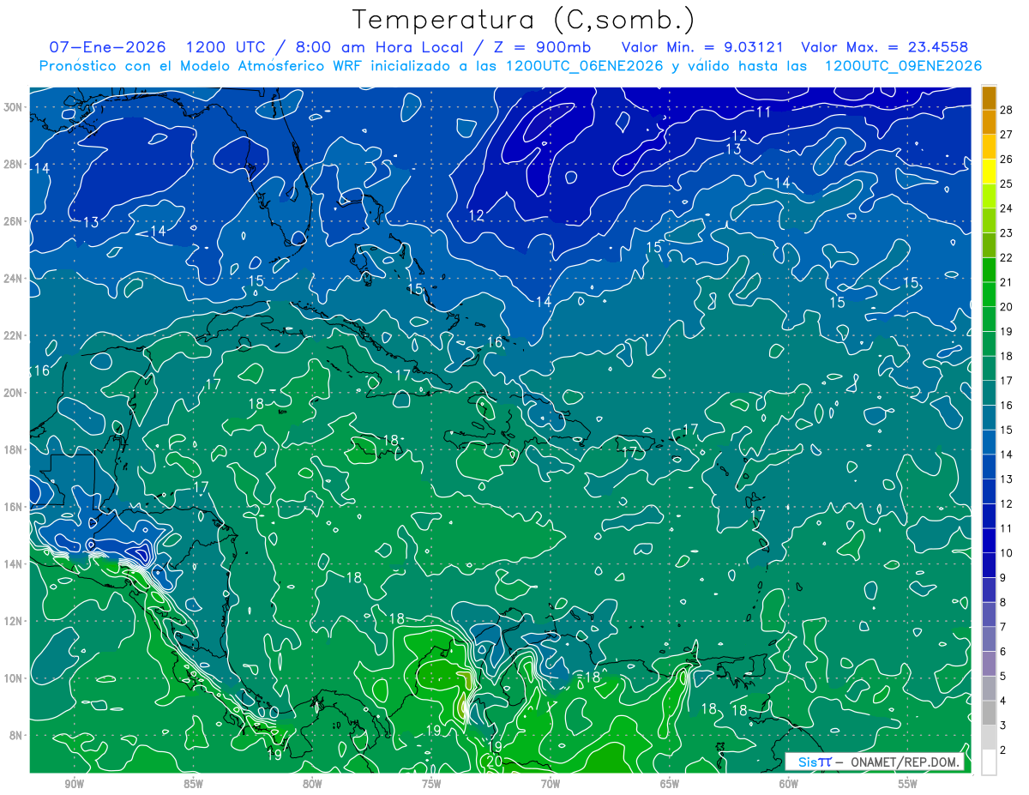The image size is (1029, 795).
Task: Click the color bar legend value '24'
Action: click(x=1006, y=208)
